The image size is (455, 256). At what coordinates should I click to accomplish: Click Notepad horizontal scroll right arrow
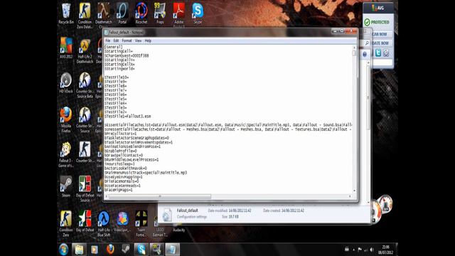coord(350,196)
